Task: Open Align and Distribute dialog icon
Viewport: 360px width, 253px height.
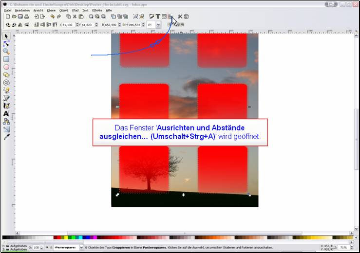Action: (x=170, y=17)
